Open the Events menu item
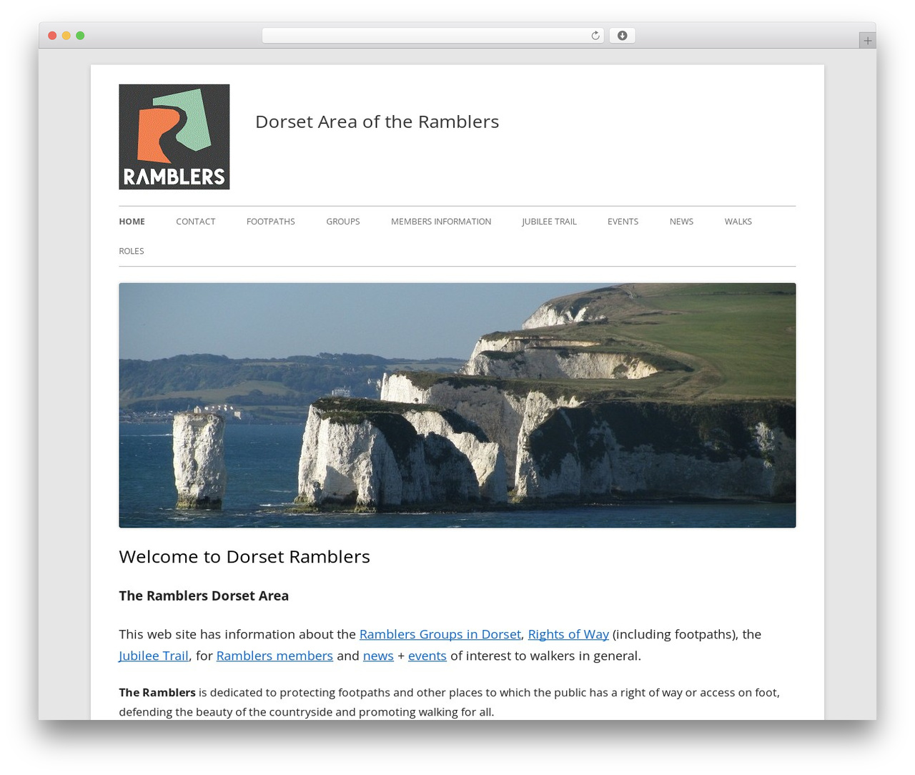The height and width of the screenshot is (775, 915). click(x=623, y=222)
